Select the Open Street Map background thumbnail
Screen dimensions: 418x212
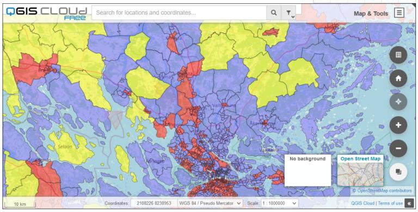coord(360,171)
